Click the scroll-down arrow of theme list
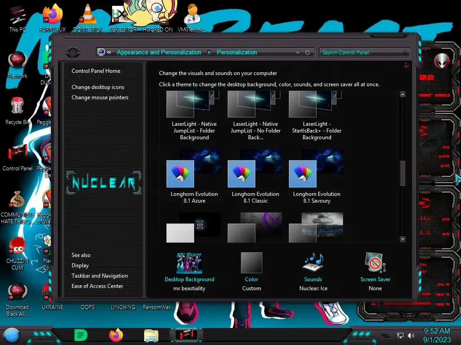Viewport: 461px width, 345px height. [x=403, y=239]
